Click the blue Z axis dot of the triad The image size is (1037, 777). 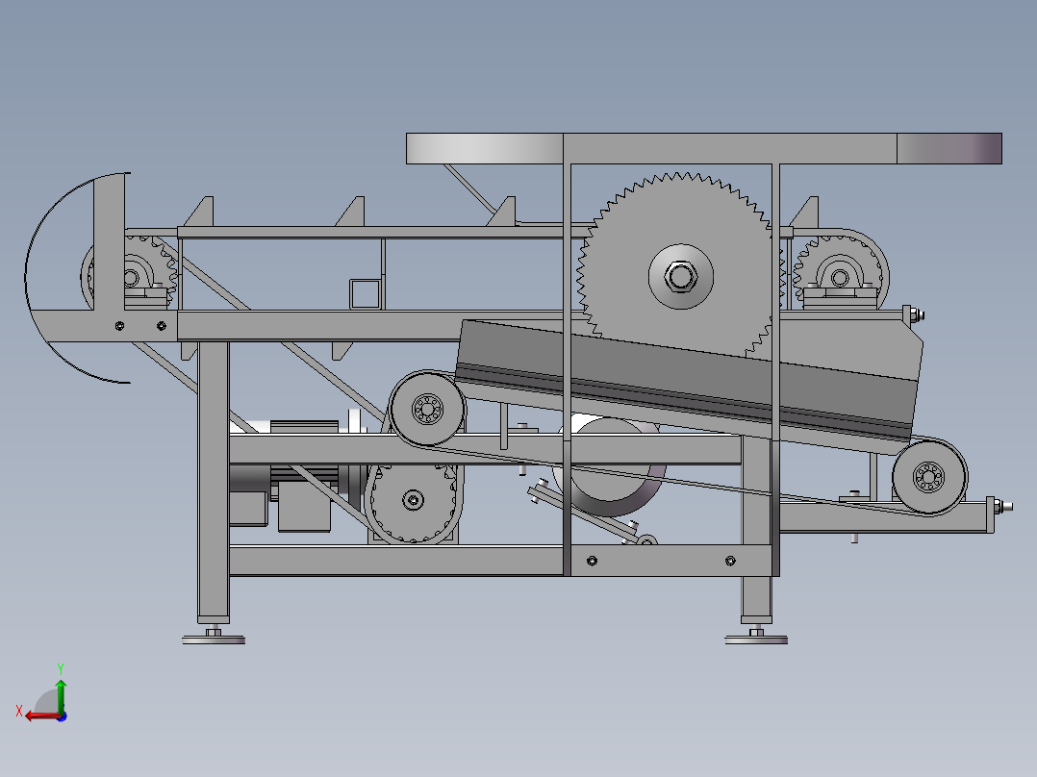point(62,716)
